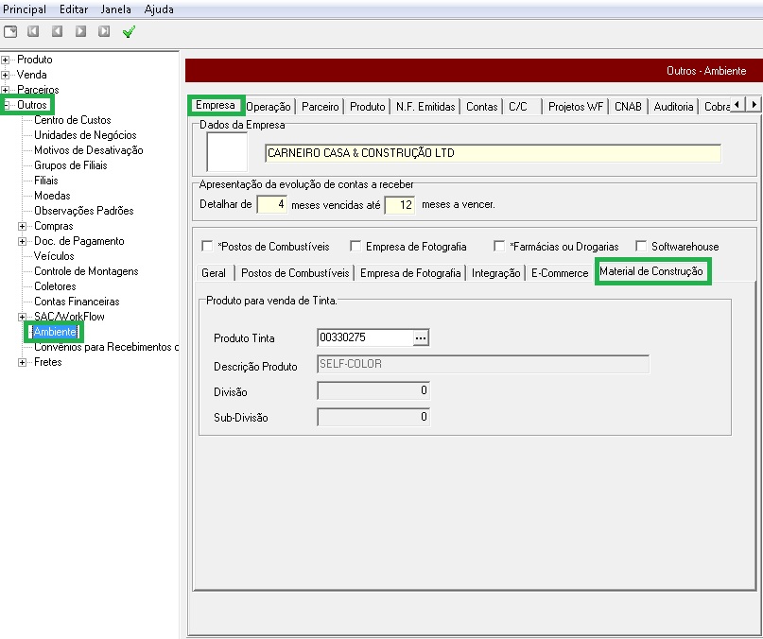
Task: Open the E-Commerce sub-tab
Action: (x=560, y=273)
